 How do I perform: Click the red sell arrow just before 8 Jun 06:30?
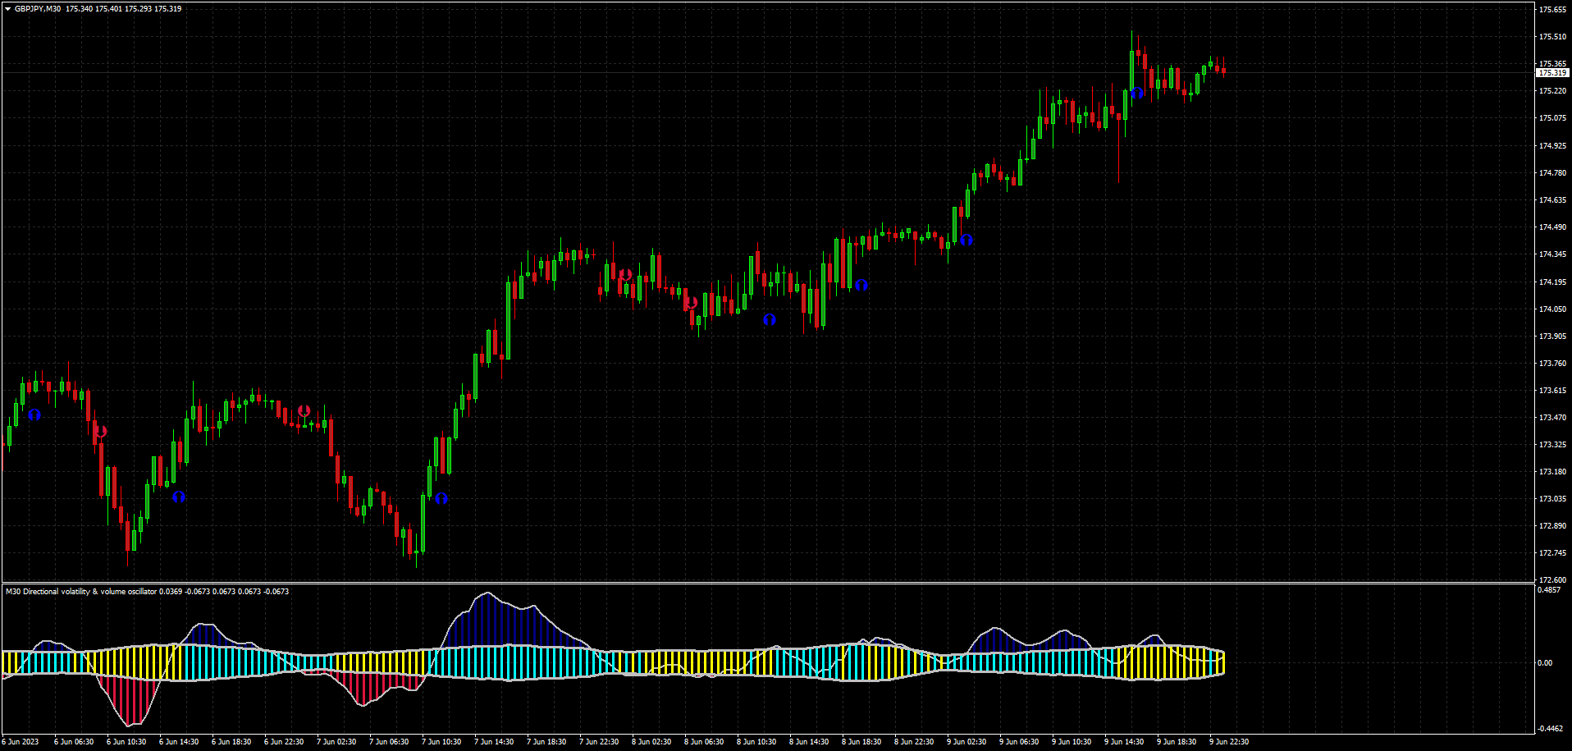[x=691, y=303]
